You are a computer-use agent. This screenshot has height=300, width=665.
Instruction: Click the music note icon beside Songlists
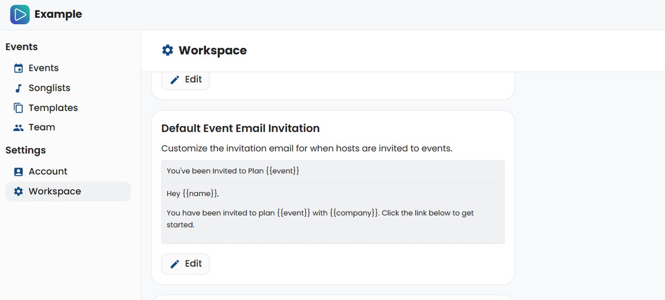click(x=18, y=88)
